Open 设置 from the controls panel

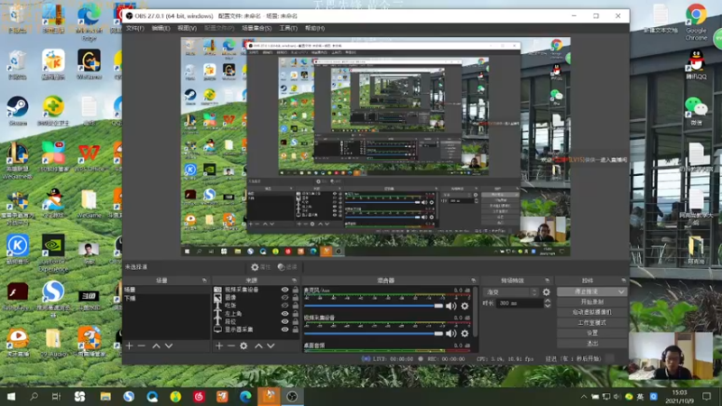pos(592,333)
